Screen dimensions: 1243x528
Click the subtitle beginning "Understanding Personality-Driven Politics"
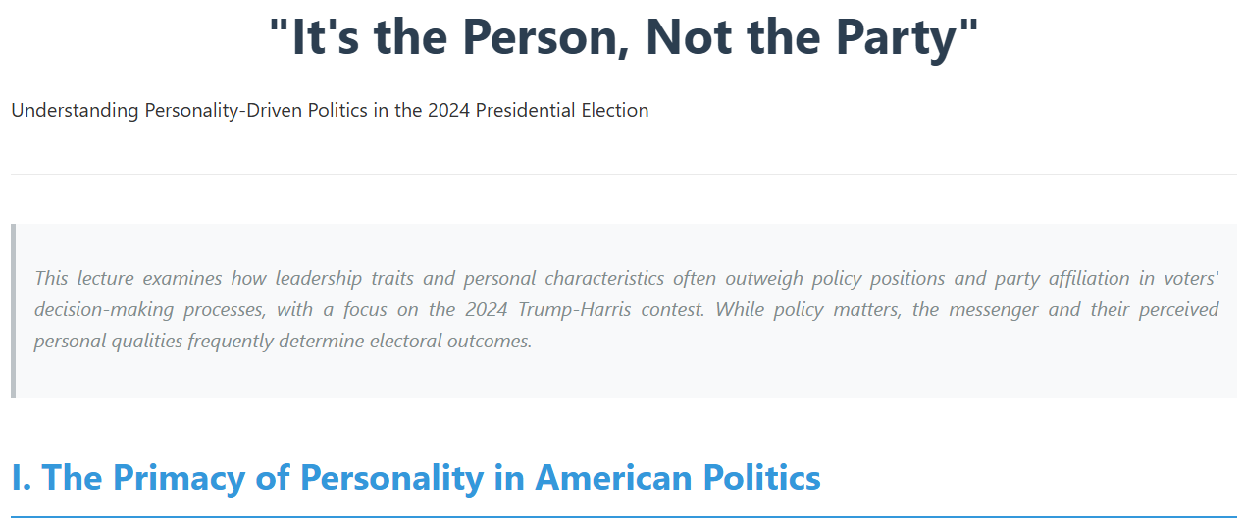coord(330,110)
